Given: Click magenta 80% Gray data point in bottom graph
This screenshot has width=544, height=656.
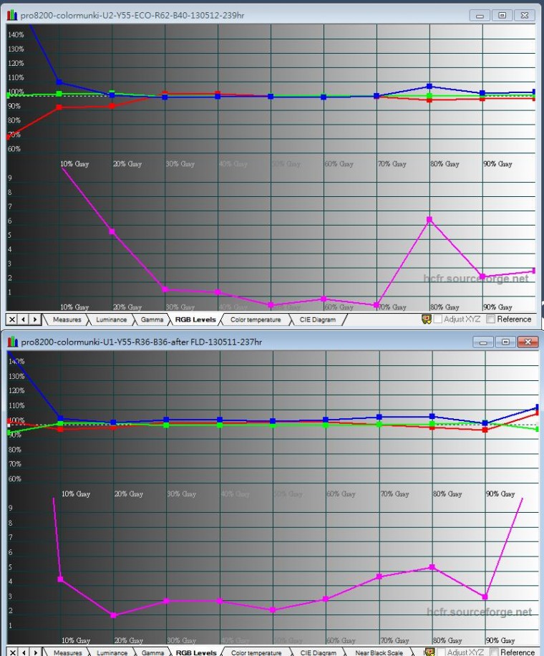Looking at the screenshot, I should (x=432, y=567).
